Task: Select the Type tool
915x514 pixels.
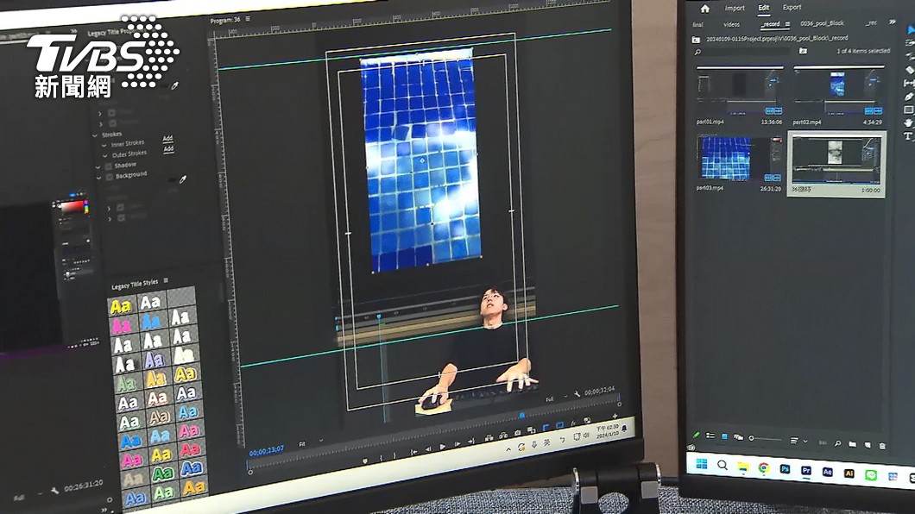Action: [x=908, y=136]
